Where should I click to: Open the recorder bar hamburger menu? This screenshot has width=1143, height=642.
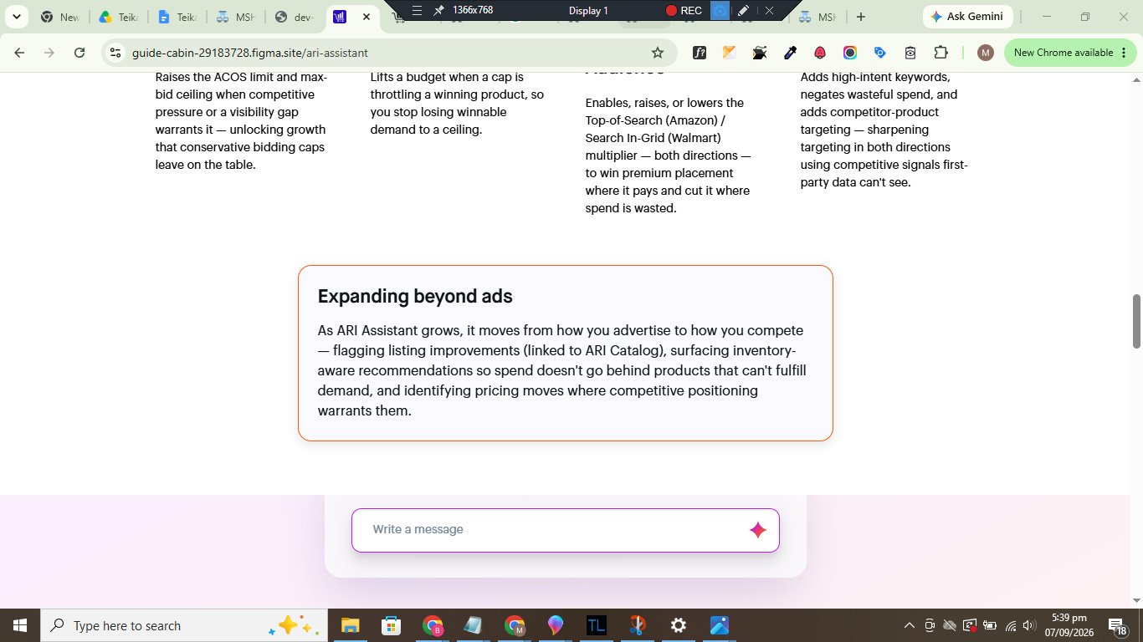(x=417, y=10)
